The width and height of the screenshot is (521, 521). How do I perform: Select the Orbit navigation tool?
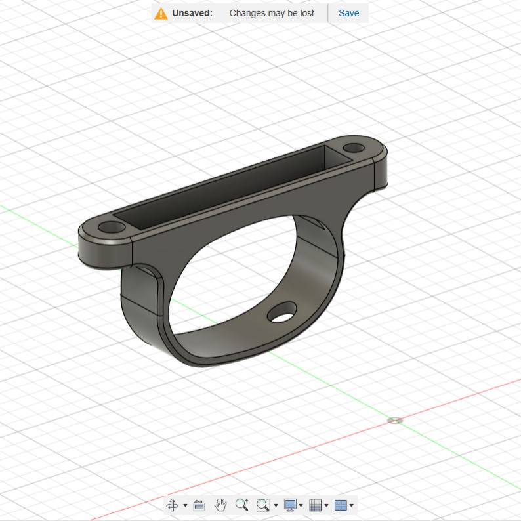point(172,505)
